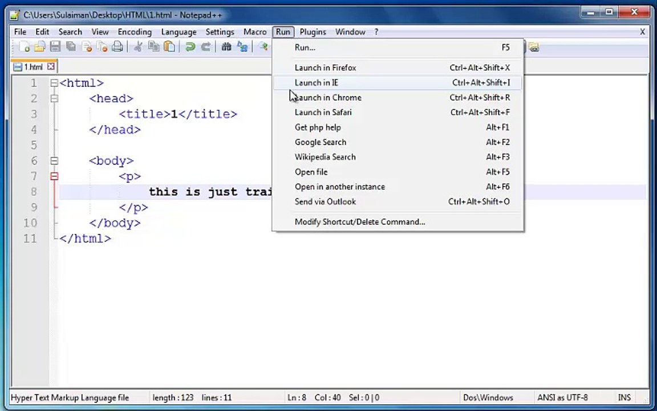The height and width of the screenshot is (411, 657).
Task: Place cursor on 'this is just' text
Action: click(x=193, y=192)
